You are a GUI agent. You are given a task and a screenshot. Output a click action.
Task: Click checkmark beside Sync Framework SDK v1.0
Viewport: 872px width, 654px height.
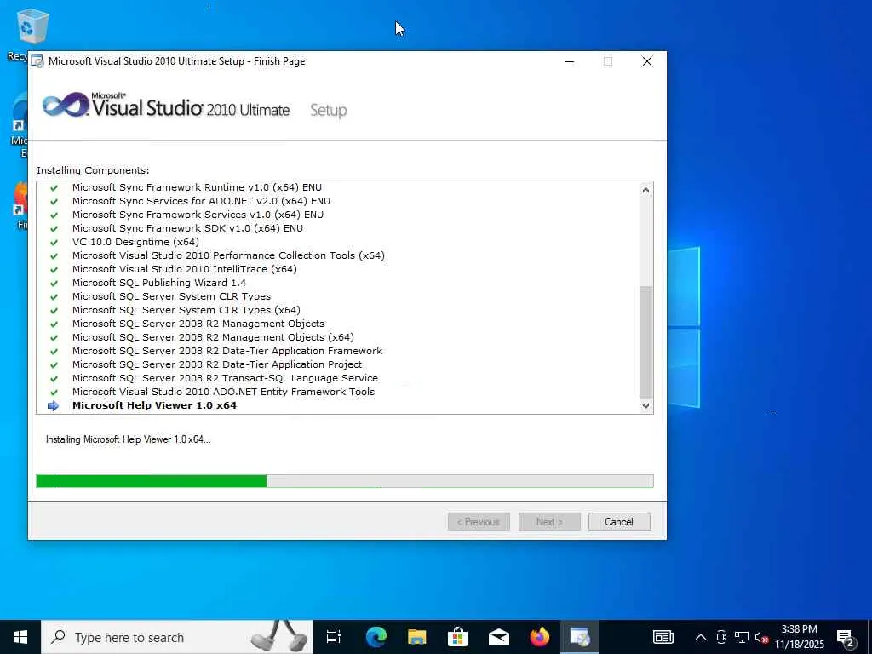tap(54, 228)
